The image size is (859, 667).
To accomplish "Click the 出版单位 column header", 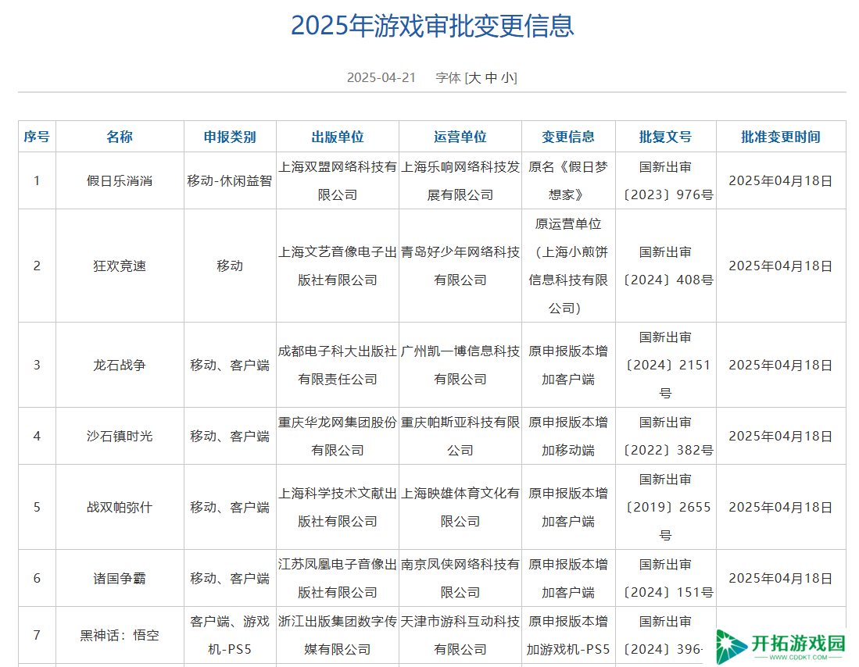I will pos(338,137).
